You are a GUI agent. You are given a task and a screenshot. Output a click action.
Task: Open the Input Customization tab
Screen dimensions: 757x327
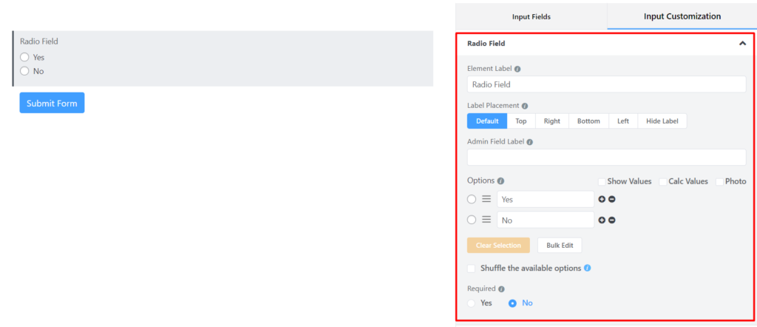click(682, 16)
